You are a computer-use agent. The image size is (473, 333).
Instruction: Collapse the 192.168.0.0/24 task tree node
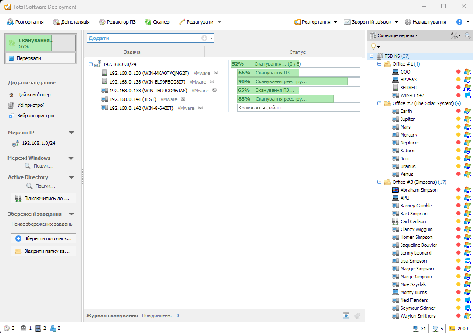(x=91, y=64)
